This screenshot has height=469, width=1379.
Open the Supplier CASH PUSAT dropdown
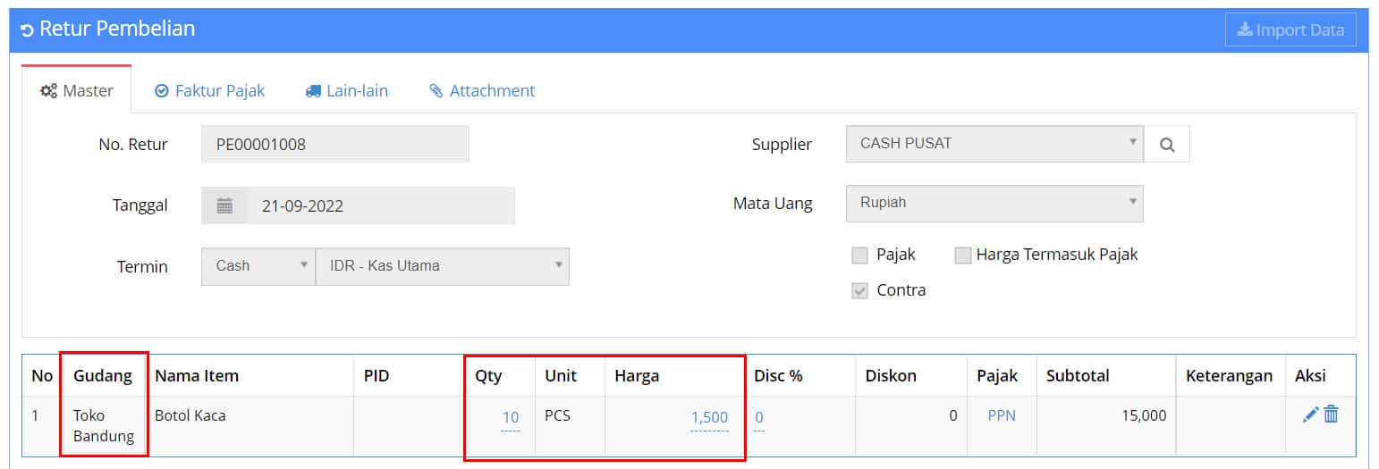994,144
